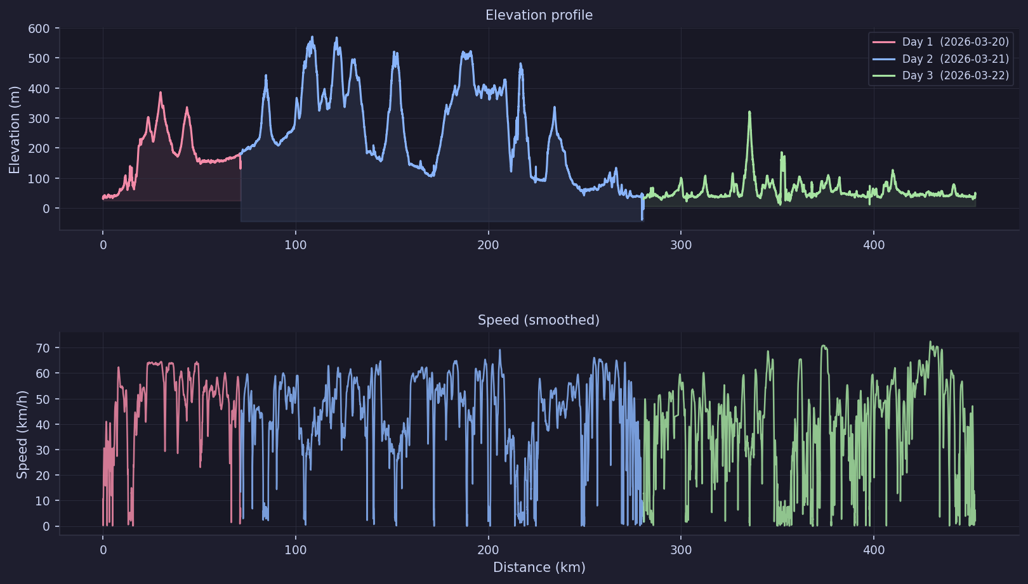Viewport: 1028px width, 584px height.
Task: Click the Speed (smoothed) chart title
Action: (x=538, y=320)
